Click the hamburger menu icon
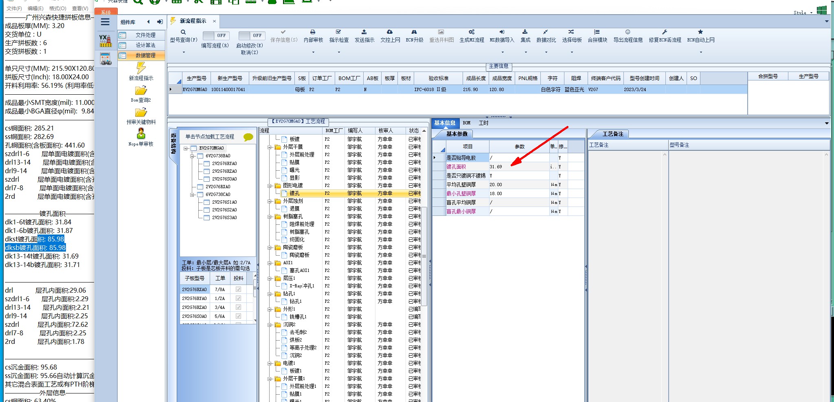Screen dimensions: 834x402 (x=105, y=22)
